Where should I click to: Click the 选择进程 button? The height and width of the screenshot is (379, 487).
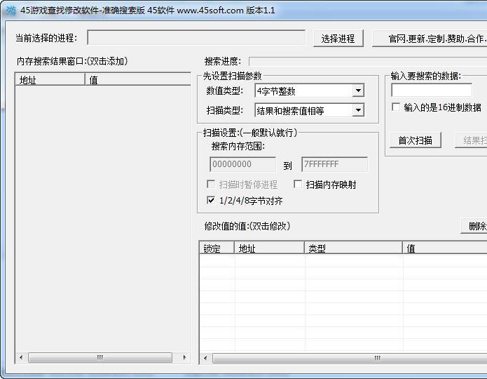pyautogui.click(x=338, y=39)
